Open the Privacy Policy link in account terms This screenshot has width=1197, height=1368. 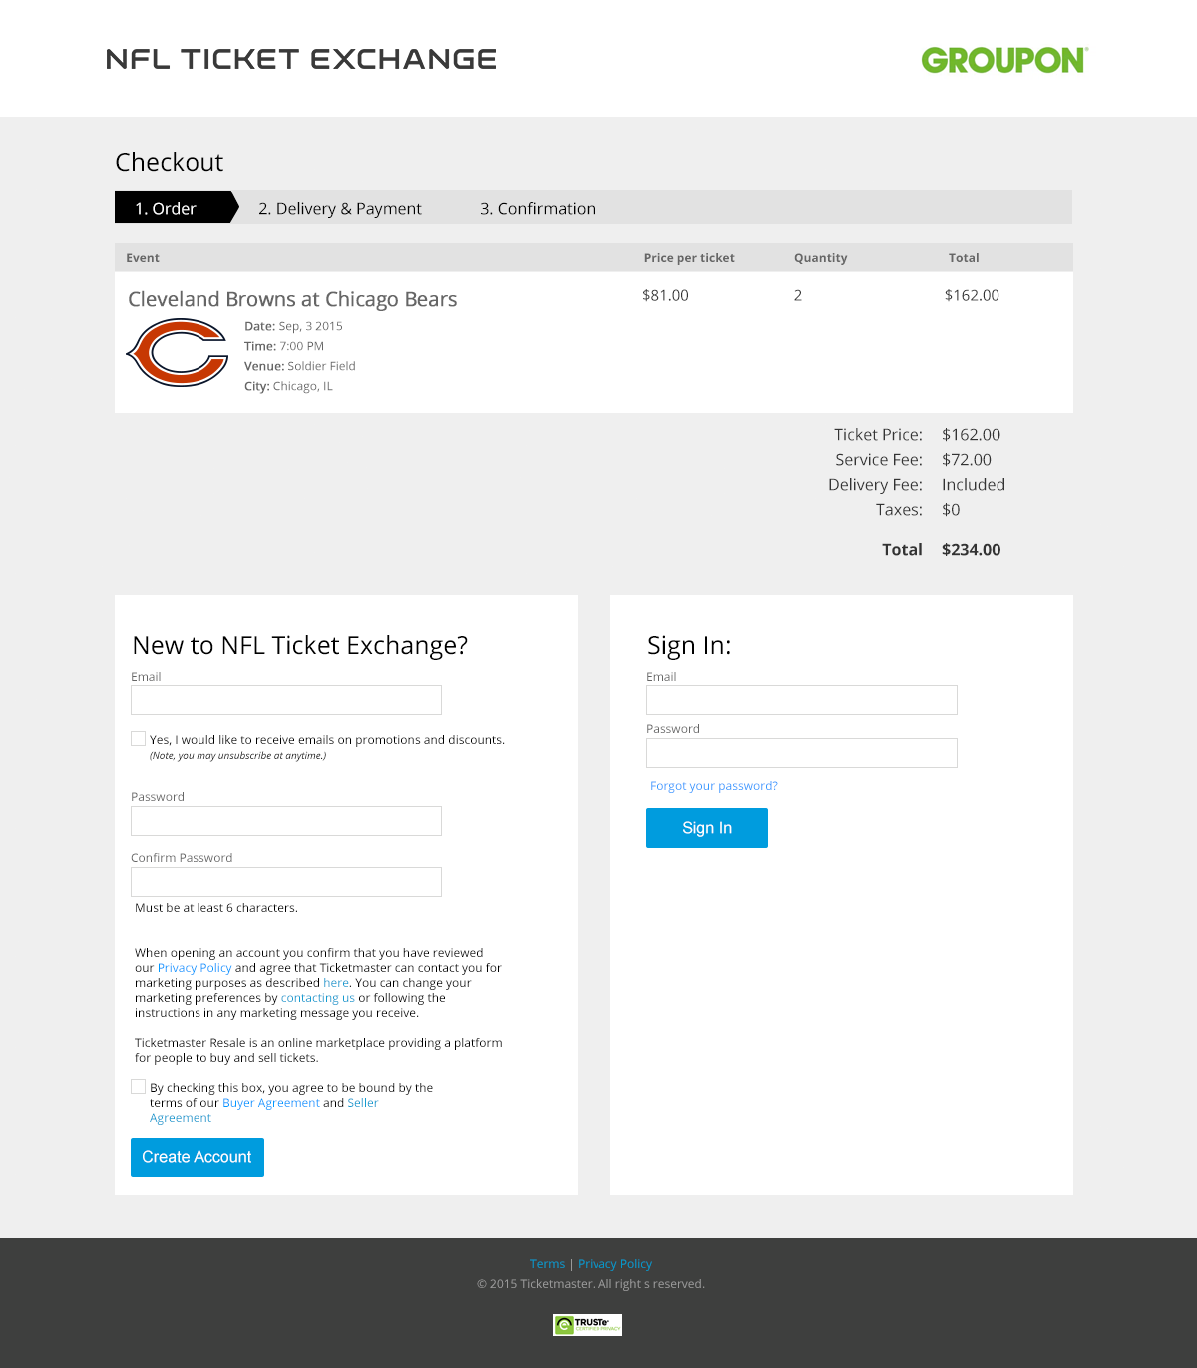coord(195,968)
